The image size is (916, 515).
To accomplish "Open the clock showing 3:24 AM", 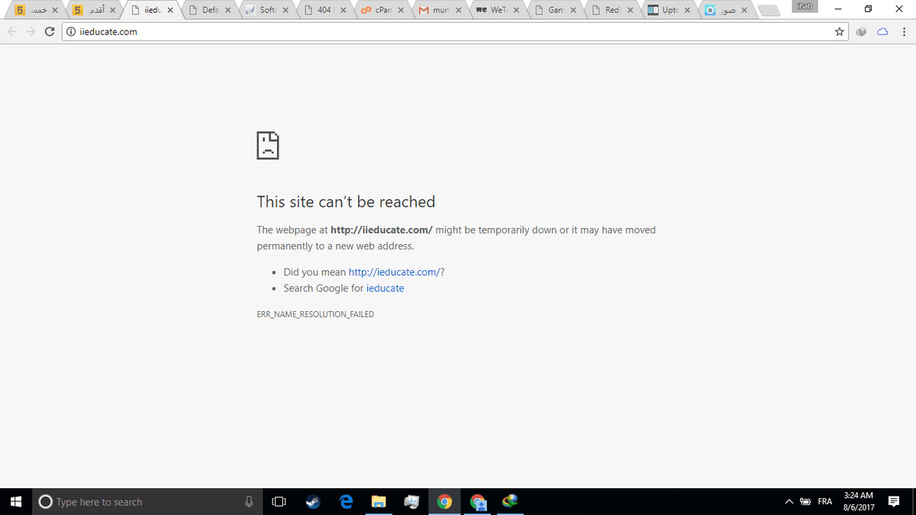I will pos(859,501).
